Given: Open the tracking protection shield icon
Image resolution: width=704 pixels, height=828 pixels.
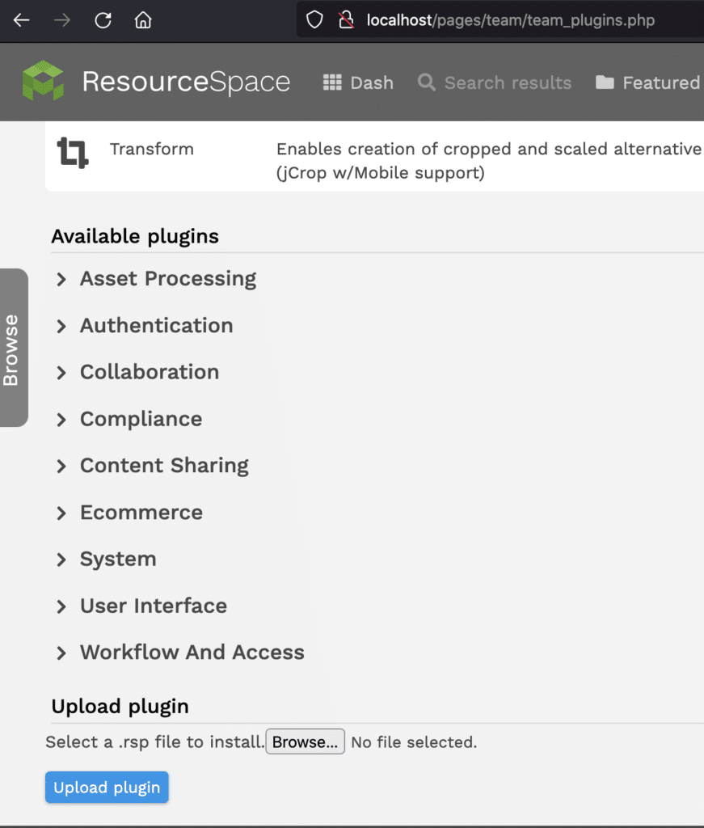Looking at the screenshot, I should [314, 19].
